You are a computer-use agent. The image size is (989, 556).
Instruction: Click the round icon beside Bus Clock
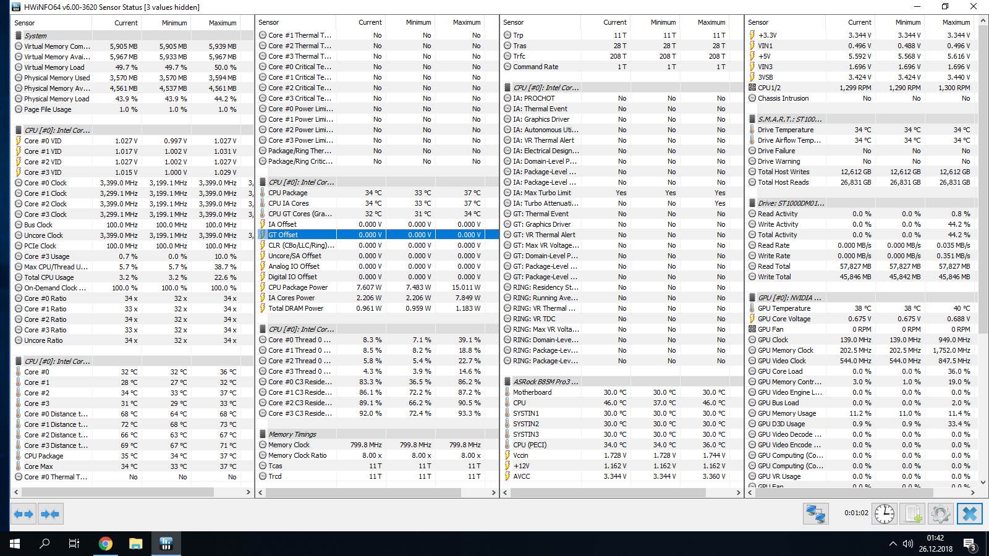(19, 225)
